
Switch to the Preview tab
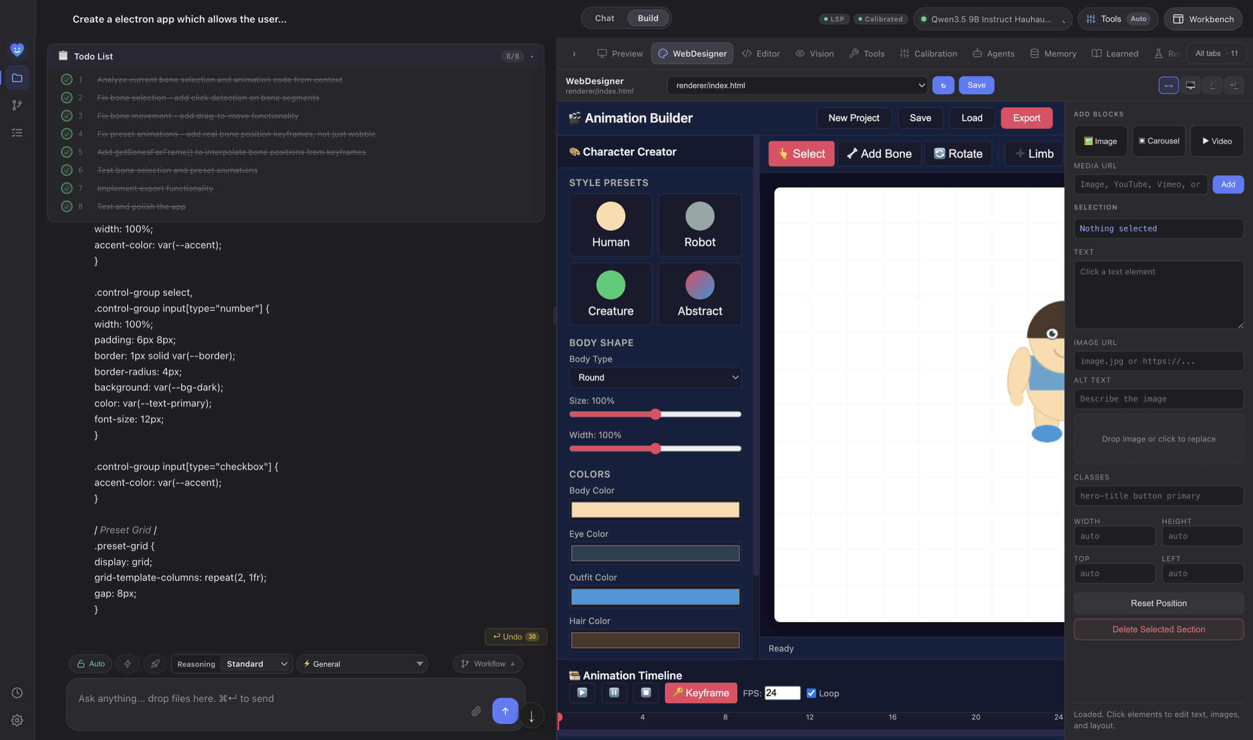620,53
